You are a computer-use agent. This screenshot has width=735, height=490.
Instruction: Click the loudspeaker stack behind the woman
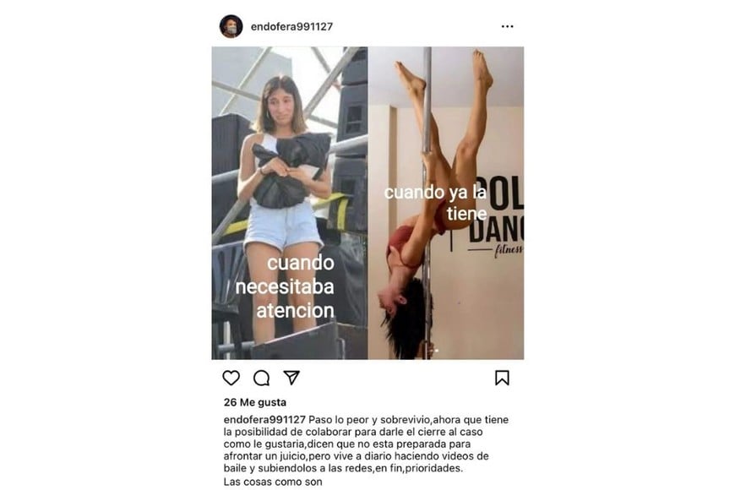click(351, 141)
